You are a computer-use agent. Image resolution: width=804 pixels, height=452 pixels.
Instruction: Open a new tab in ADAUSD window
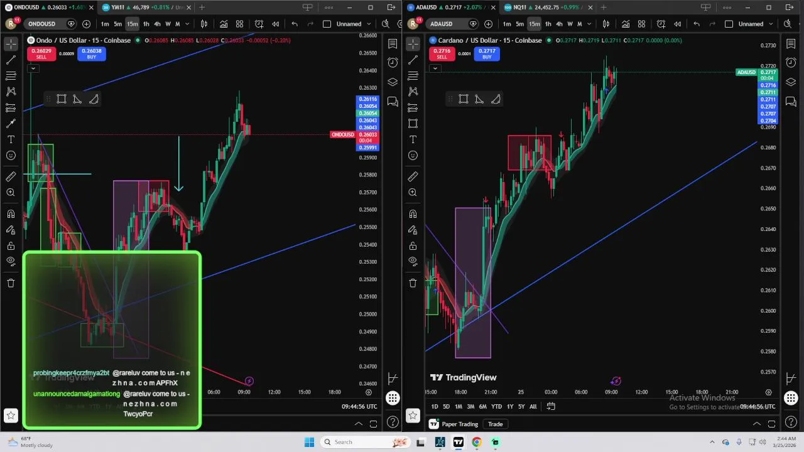(x=604, y=8)
